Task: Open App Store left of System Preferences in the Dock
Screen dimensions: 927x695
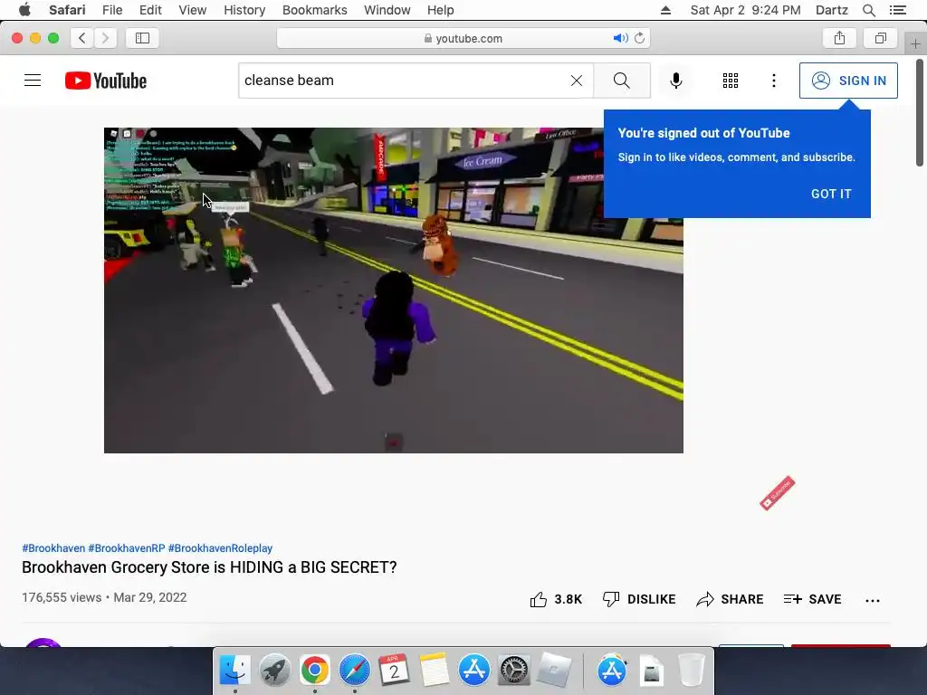Action: (x=473, y=671)
